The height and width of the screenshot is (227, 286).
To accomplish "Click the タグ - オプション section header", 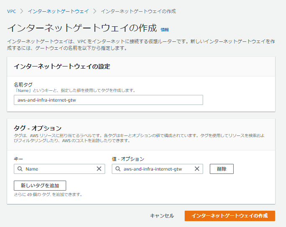I will 38,128.
